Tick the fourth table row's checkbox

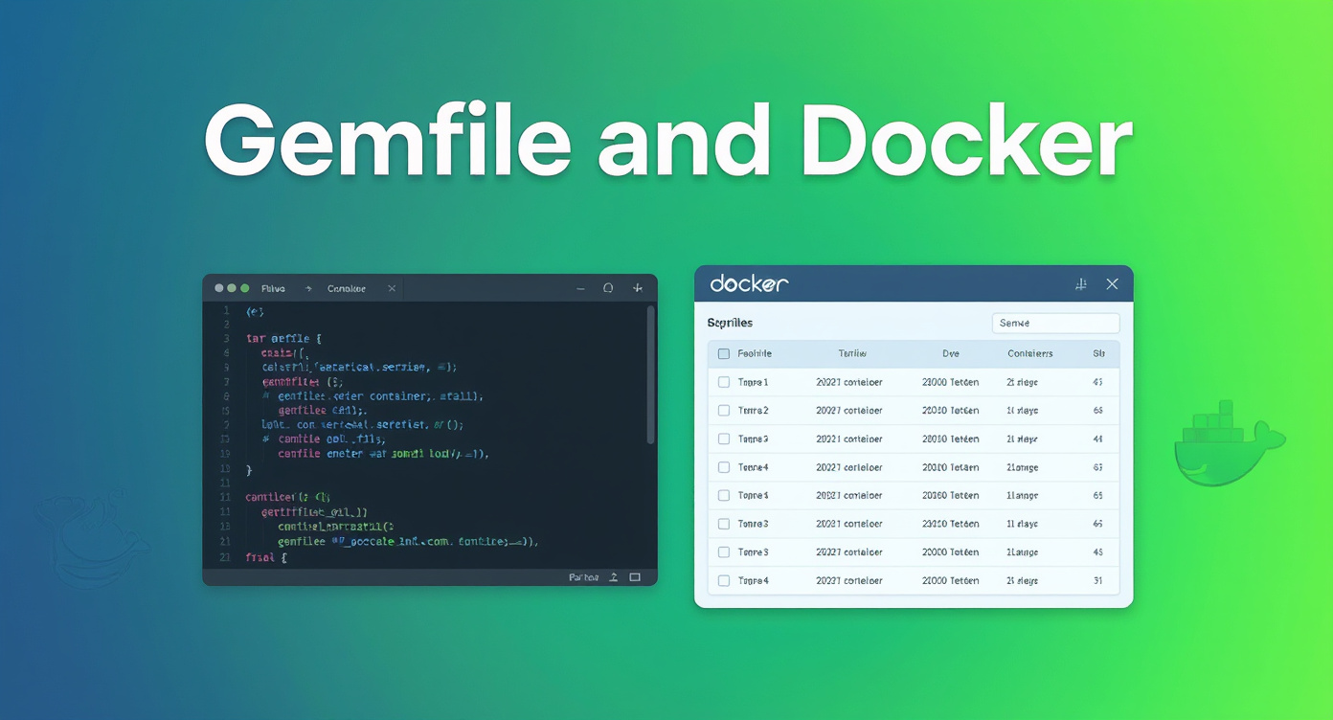coord(724,467)
